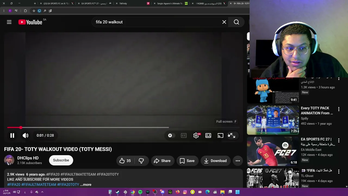Open Calculator from the taskbar

[x=110, y=192]
